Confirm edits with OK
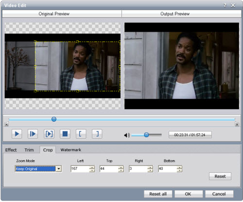This screenshot has height=202, width=243. 189,194
